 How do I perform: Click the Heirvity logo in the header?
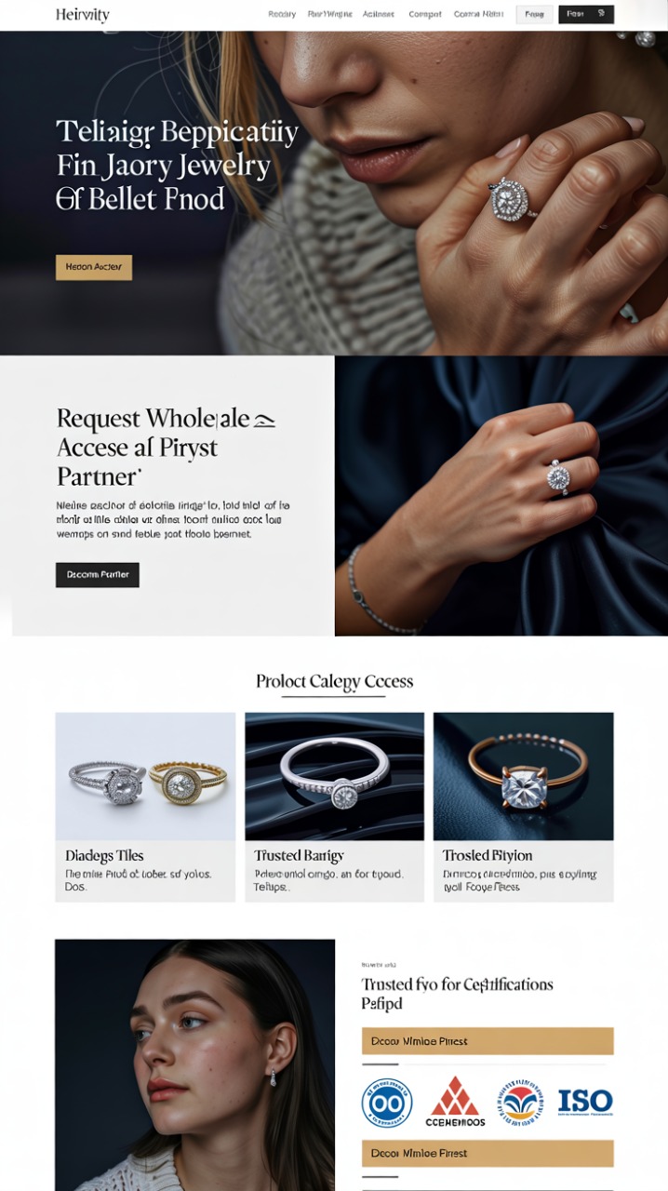pos(82,14)
